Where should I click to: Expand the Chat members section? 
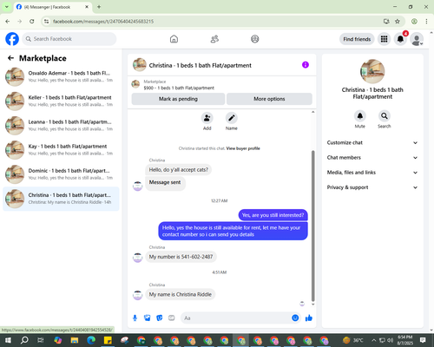pos(372,158)
